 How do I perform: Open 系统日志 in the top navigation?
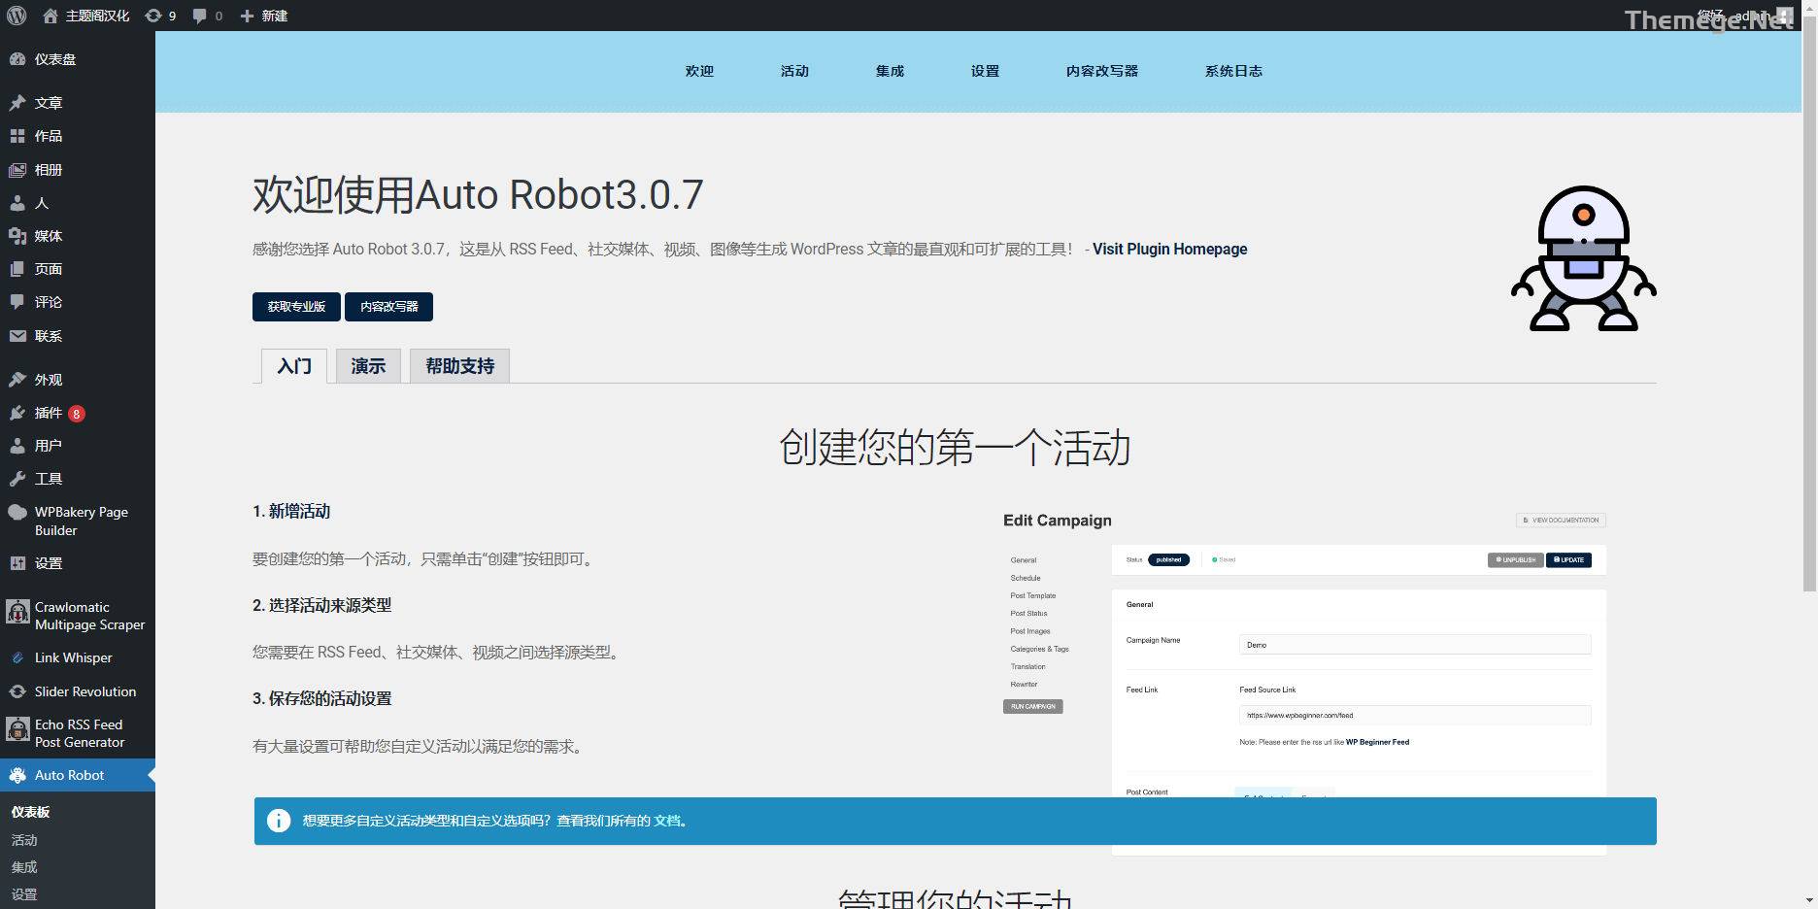(x=1233, y=71)
